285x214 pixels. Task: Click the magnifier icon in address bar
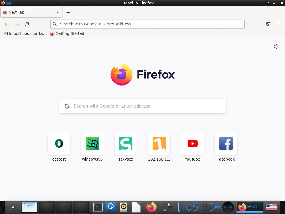[x=55, y=24]
